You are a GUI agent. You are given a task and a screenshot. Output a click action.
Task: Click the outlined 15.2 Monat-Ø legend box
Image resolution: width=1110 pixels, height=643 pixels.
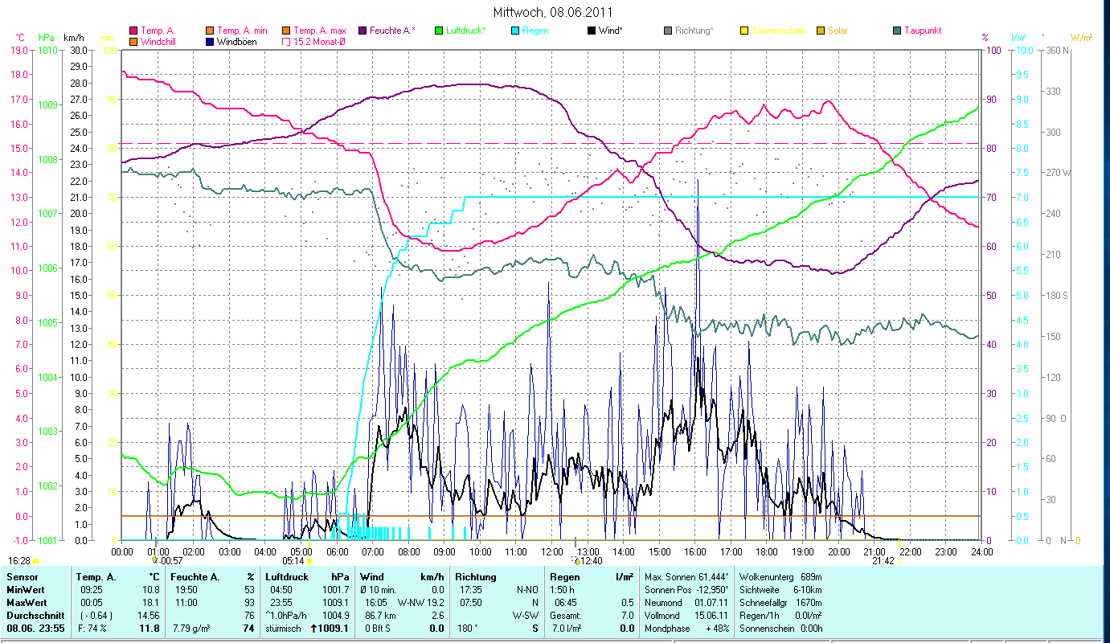(287, 41)
